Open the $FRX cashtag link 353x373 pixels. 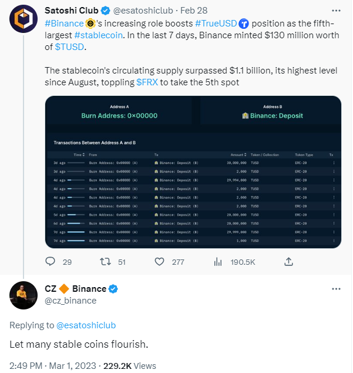coord(147,82)
